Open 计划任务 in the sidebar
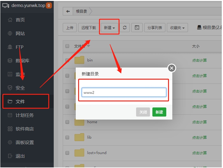 (25, 115)
